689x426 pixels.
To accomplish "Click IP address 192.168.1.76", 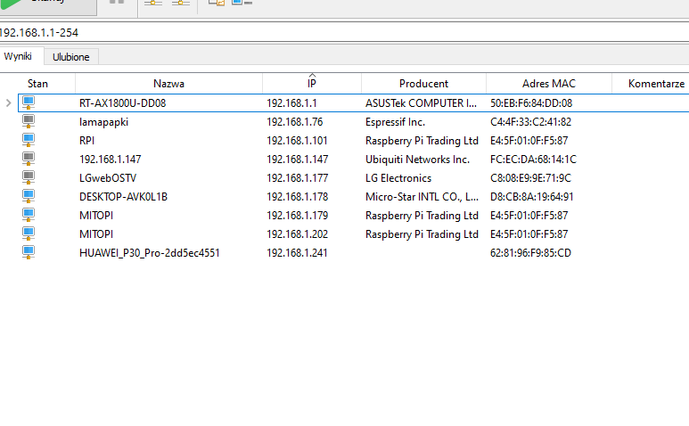I will [295, 122].
